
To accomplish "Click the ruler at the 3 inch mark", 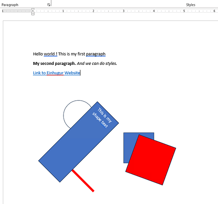I will pos(124,11).
